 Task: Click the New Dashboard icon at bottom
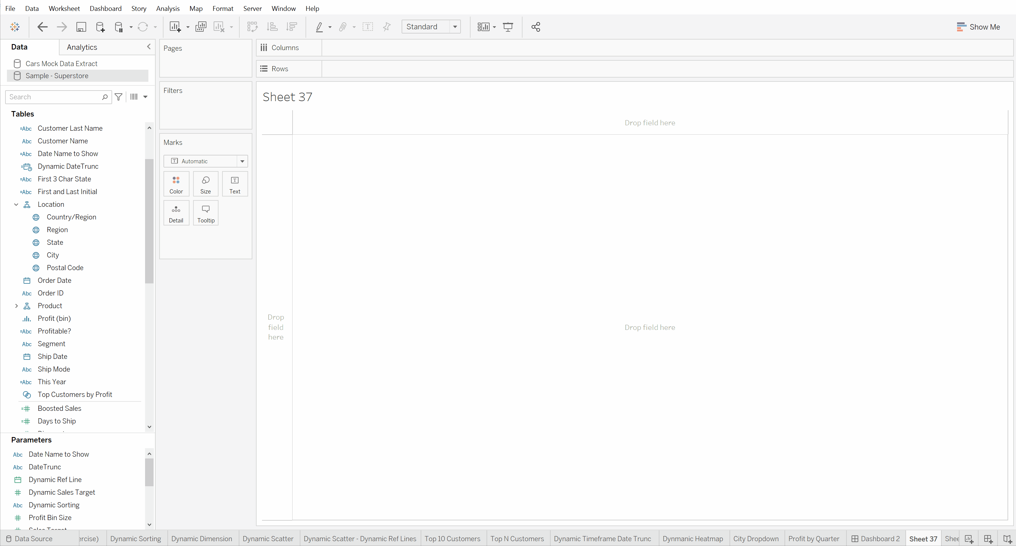[988, 539]
